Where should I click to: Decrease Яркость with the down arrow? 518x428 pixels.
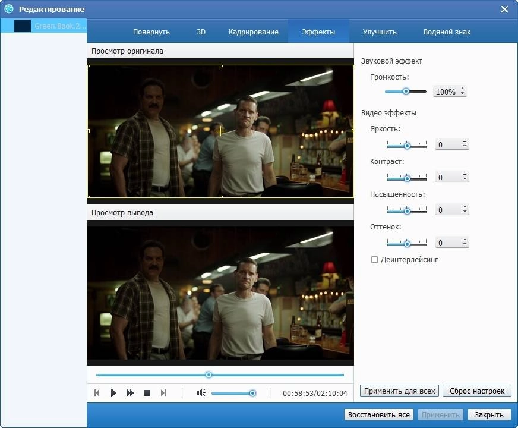click(465, 147)
